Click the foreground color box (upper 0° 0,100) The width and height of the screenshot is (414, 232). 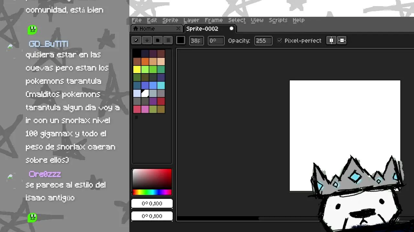[152, 204]
